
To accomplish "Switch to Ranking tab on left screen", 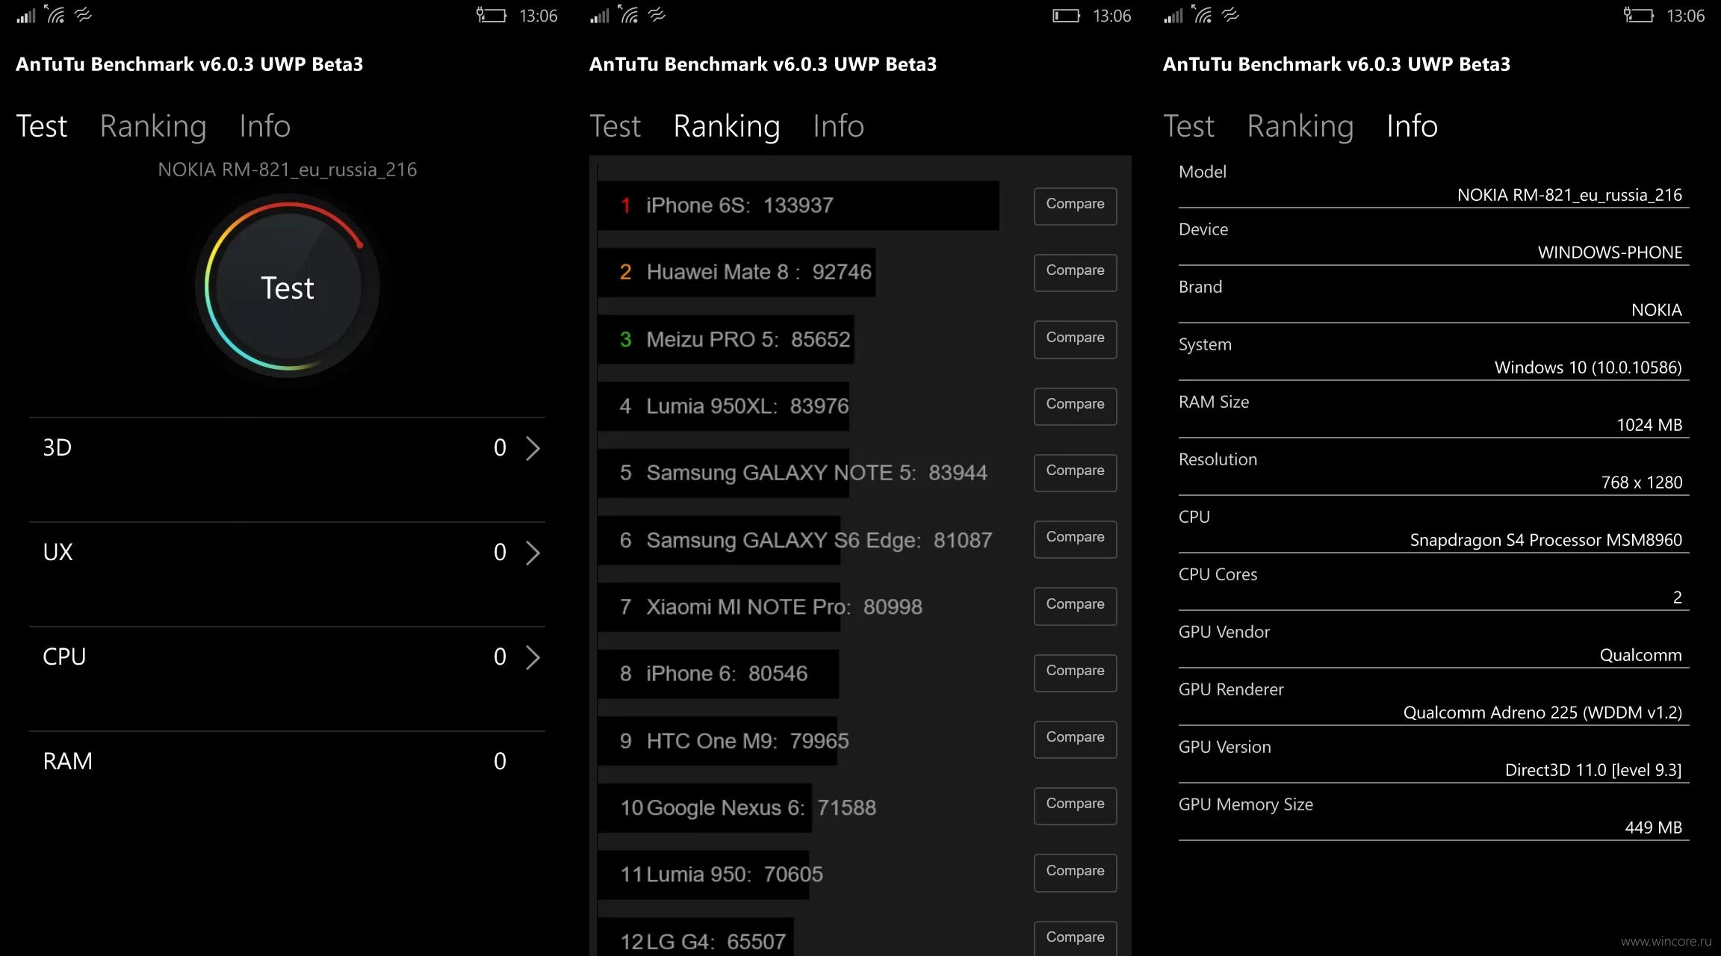I will click(x=153, y=126).
